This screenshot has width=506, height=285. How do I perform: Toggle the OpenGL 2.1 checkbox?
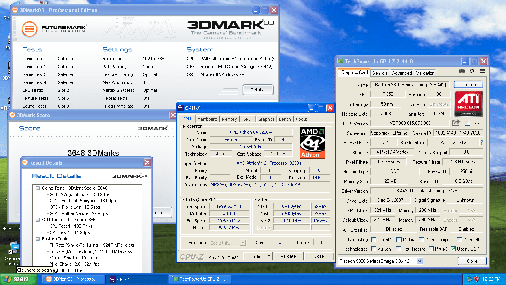point(453,249)
